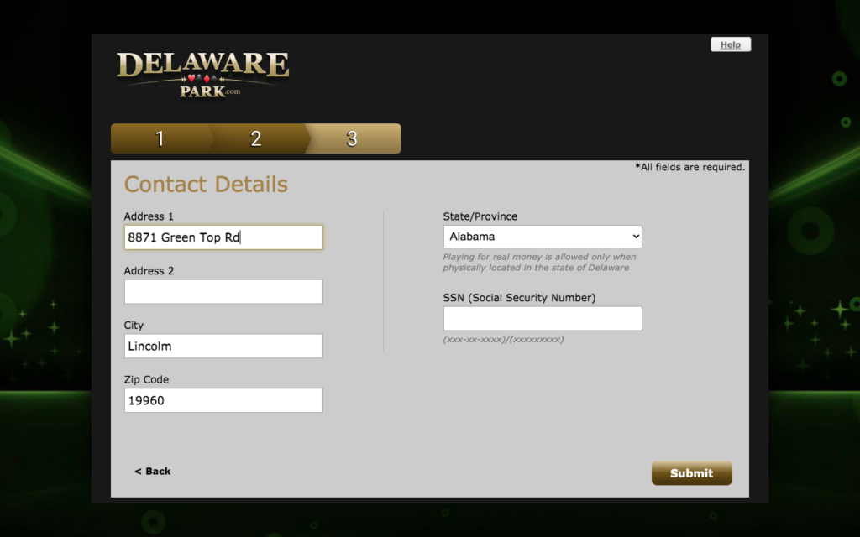This screenshot has height=537, width=860.
Task: Click the 'Zip Code' label
Action: 146,380
